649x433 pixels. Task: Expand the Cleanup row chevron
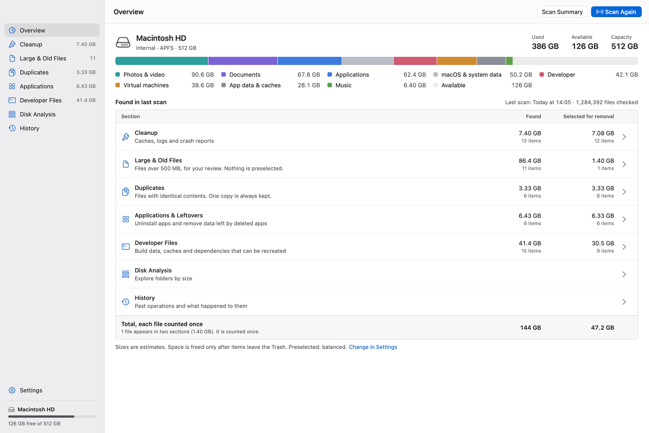tap(624, 137)
